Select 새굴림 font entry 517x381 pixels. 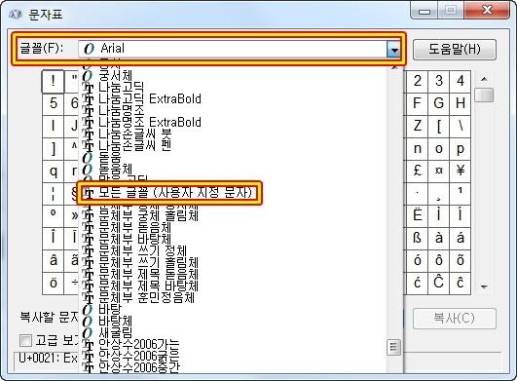[x=116, y=332]
